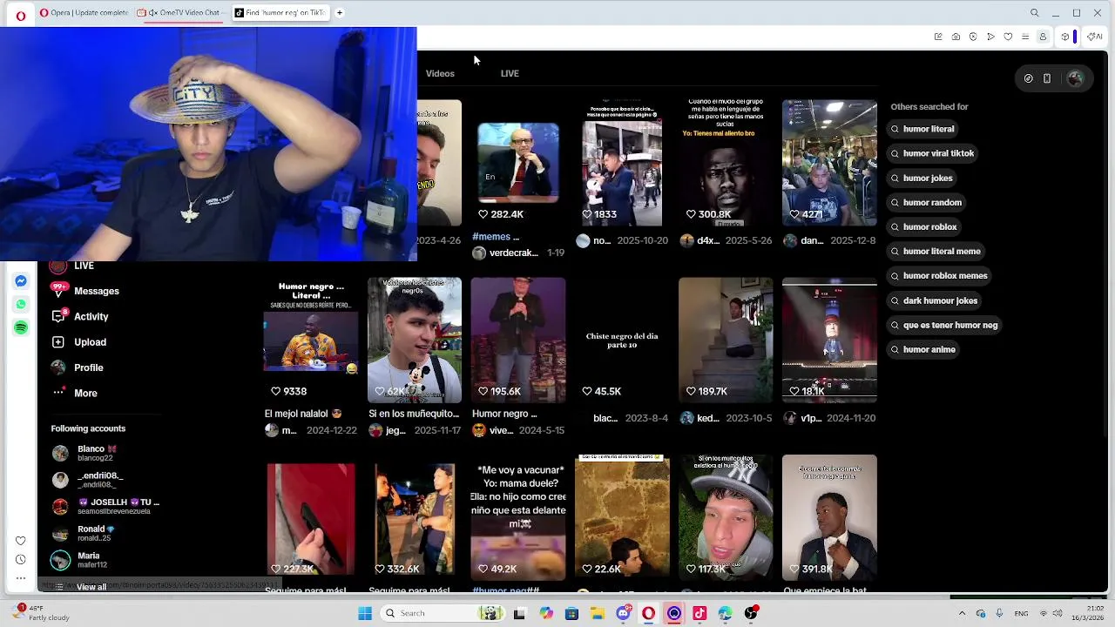Image resolution: width=1115 pixels, height=627 pixels.
Task: Click View all following accounts
Action: click(91, 587)
